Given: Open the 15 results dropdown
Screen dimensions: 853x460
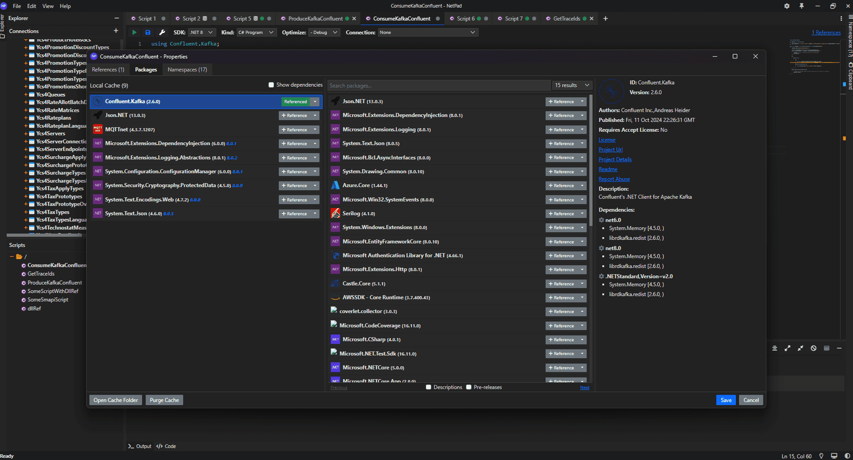Looking at the screenshot, I should click(x=572, y=85).
